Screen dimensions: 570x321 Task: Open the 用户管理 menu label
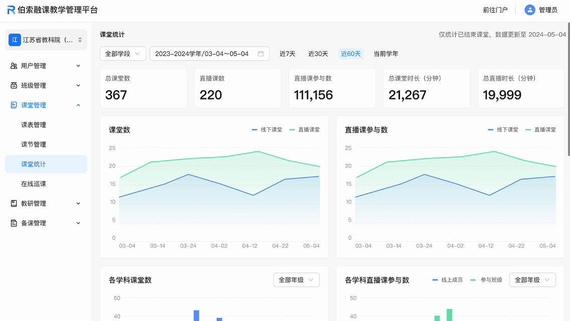point(34,66)
